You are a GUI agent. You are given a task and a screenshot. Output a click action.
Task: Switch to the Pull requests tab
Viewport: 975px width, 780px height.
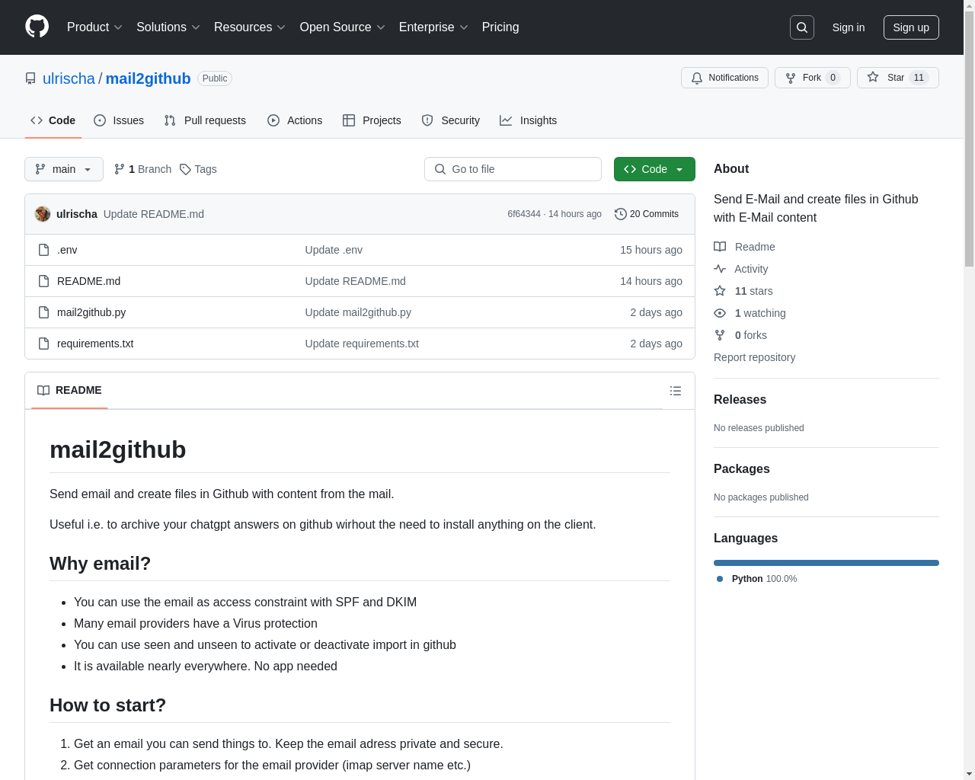coord(205,120)
